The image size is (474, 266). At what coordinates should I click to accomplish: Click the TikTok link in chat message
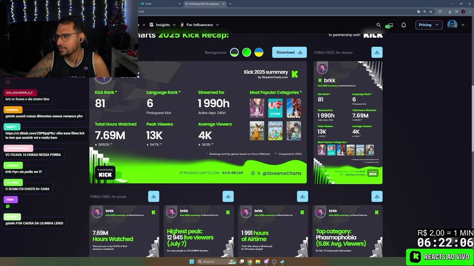31,133
